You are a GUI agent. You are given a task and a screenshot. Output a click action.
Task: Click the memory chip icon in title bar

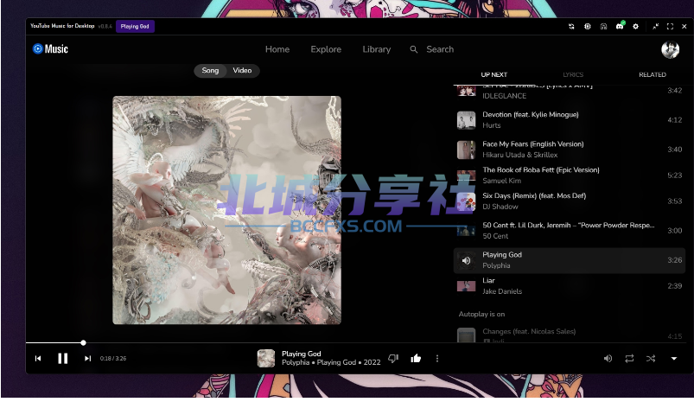(x=588, y=27)
